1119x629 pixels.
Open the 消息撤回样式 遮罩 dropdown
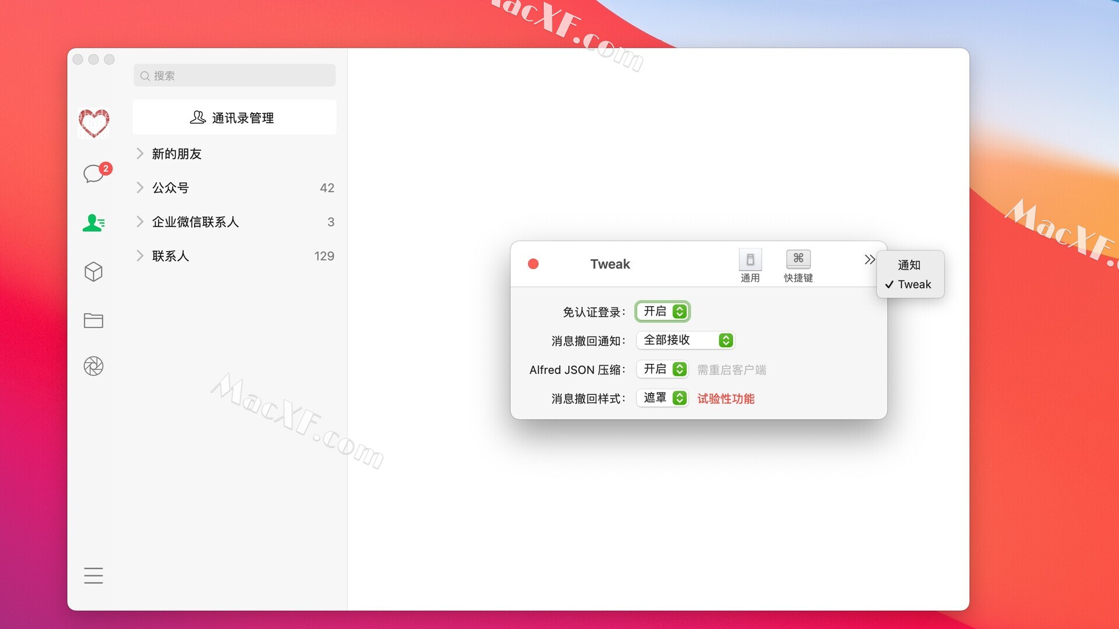point(663,398)
